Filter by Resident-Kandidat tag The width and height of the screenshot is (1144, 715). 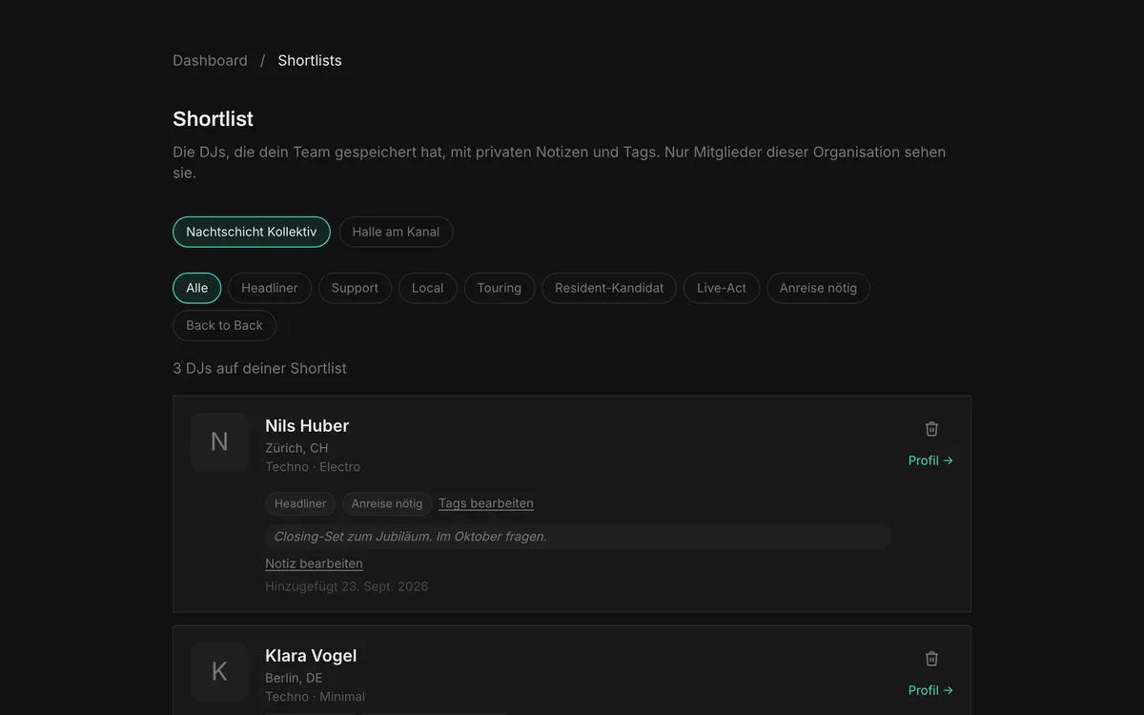609,288
